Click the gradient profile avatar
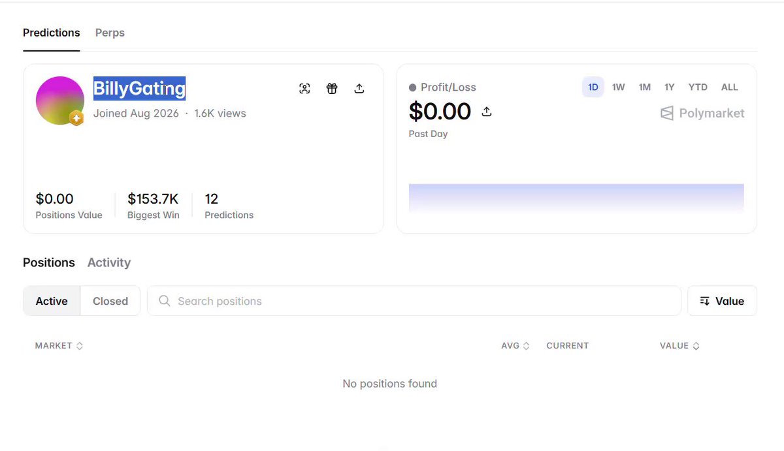This screenshot has height=451, width=784. 60,101
